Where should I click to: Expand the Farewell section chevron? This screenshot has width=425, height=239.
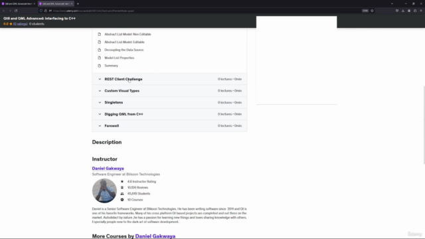(100, 125)
